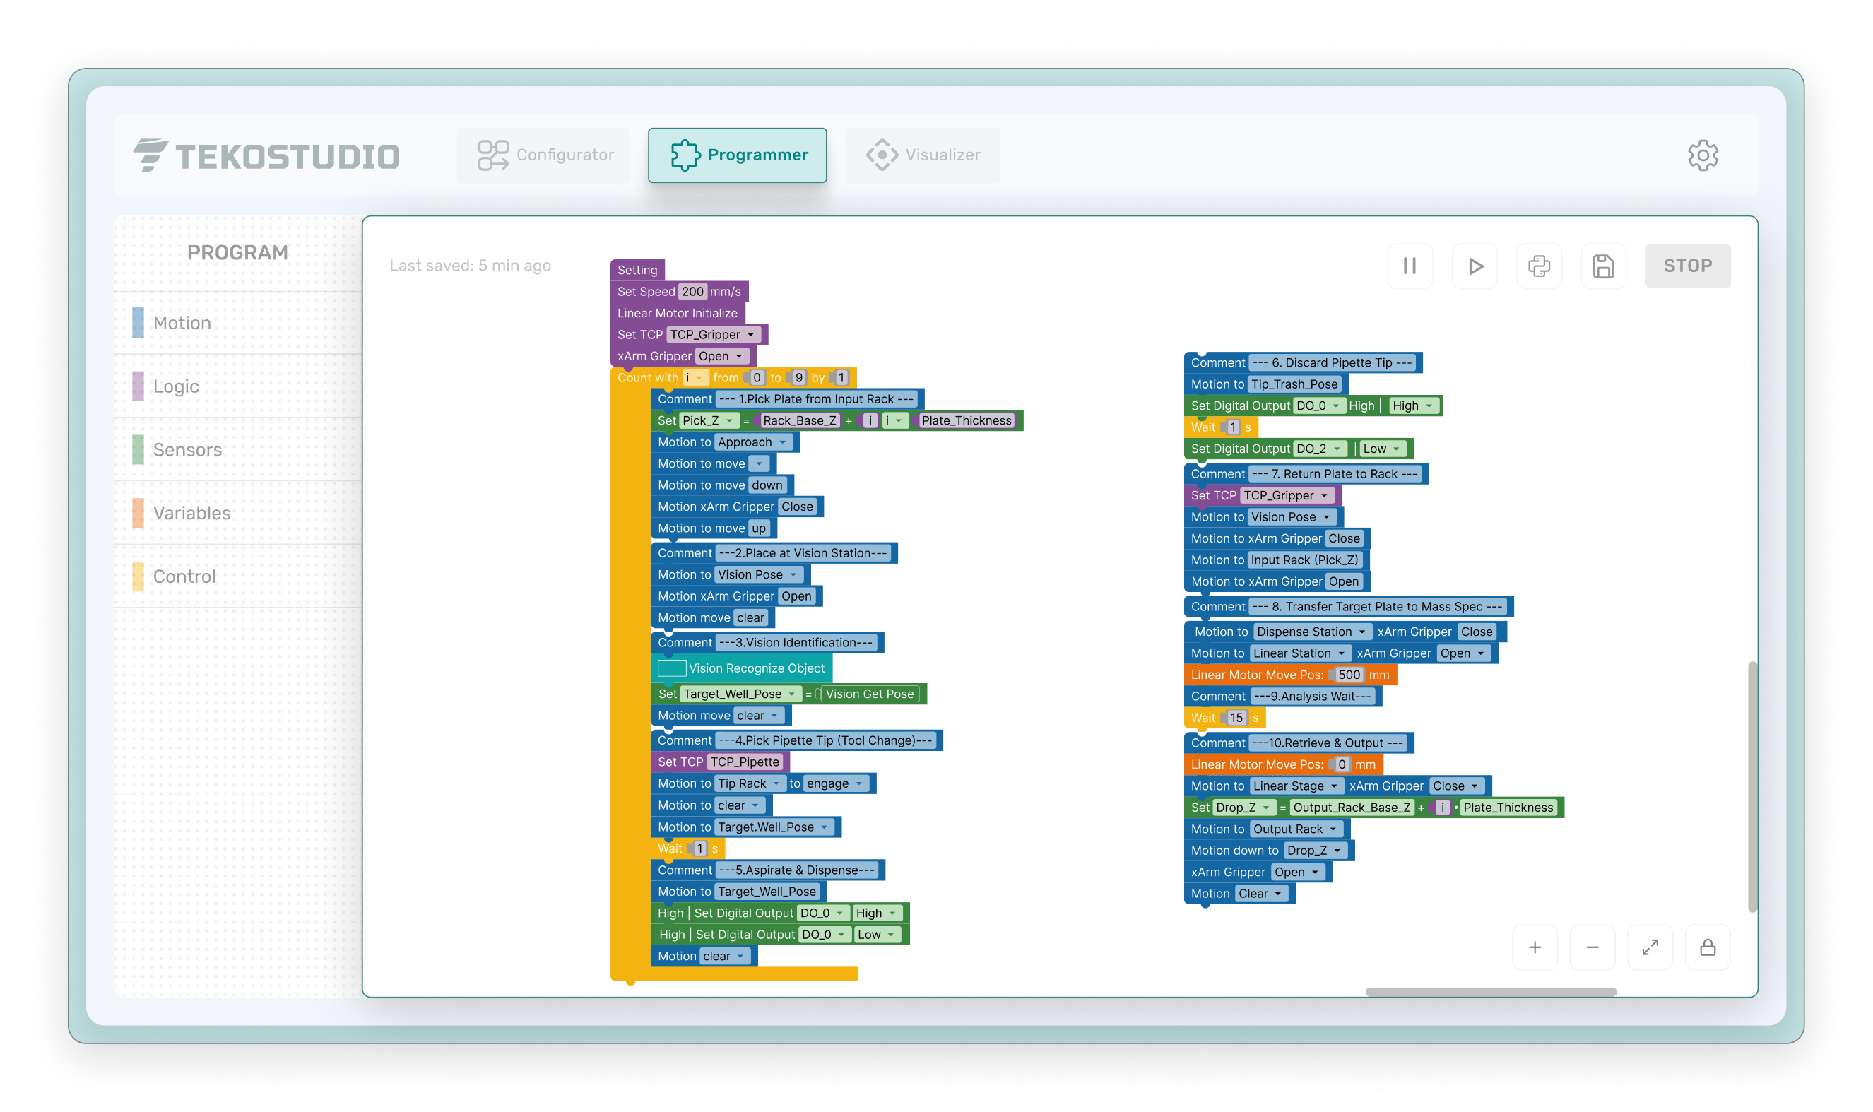Open the Motion block category
The height and width of the screenshot is (1112, 1873).
pyautogui.click(x=182, y=323)
